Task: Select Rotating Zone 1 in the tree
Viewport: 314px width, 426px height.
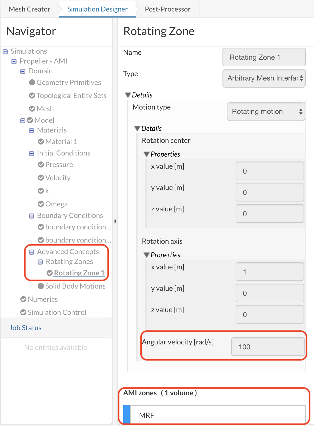Action: point(79,273)
